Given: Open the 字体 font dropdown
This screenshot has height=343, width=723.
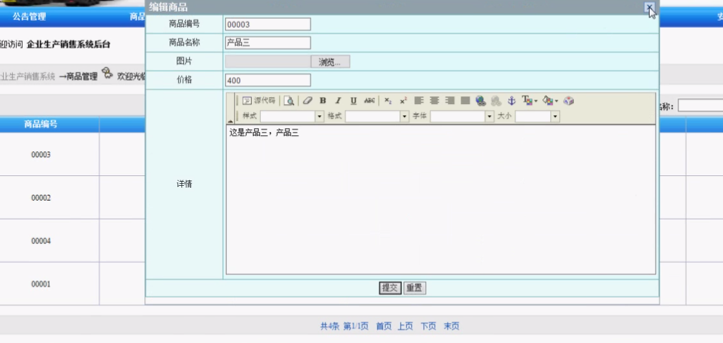Looking at the screenshot, I should [x=462, y=116].
